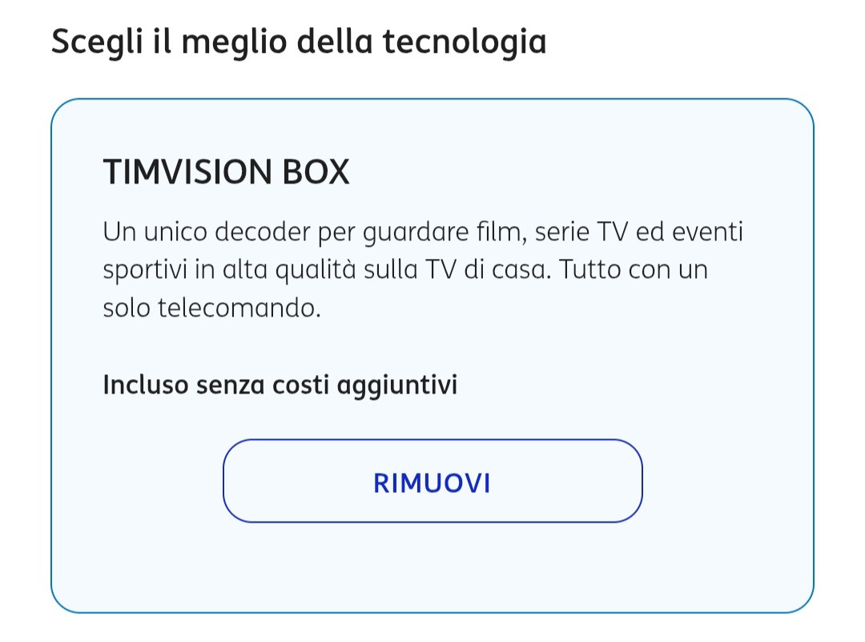
Task: Click 'serie TV ed eventi' text
Action: (x=639, y=232)
